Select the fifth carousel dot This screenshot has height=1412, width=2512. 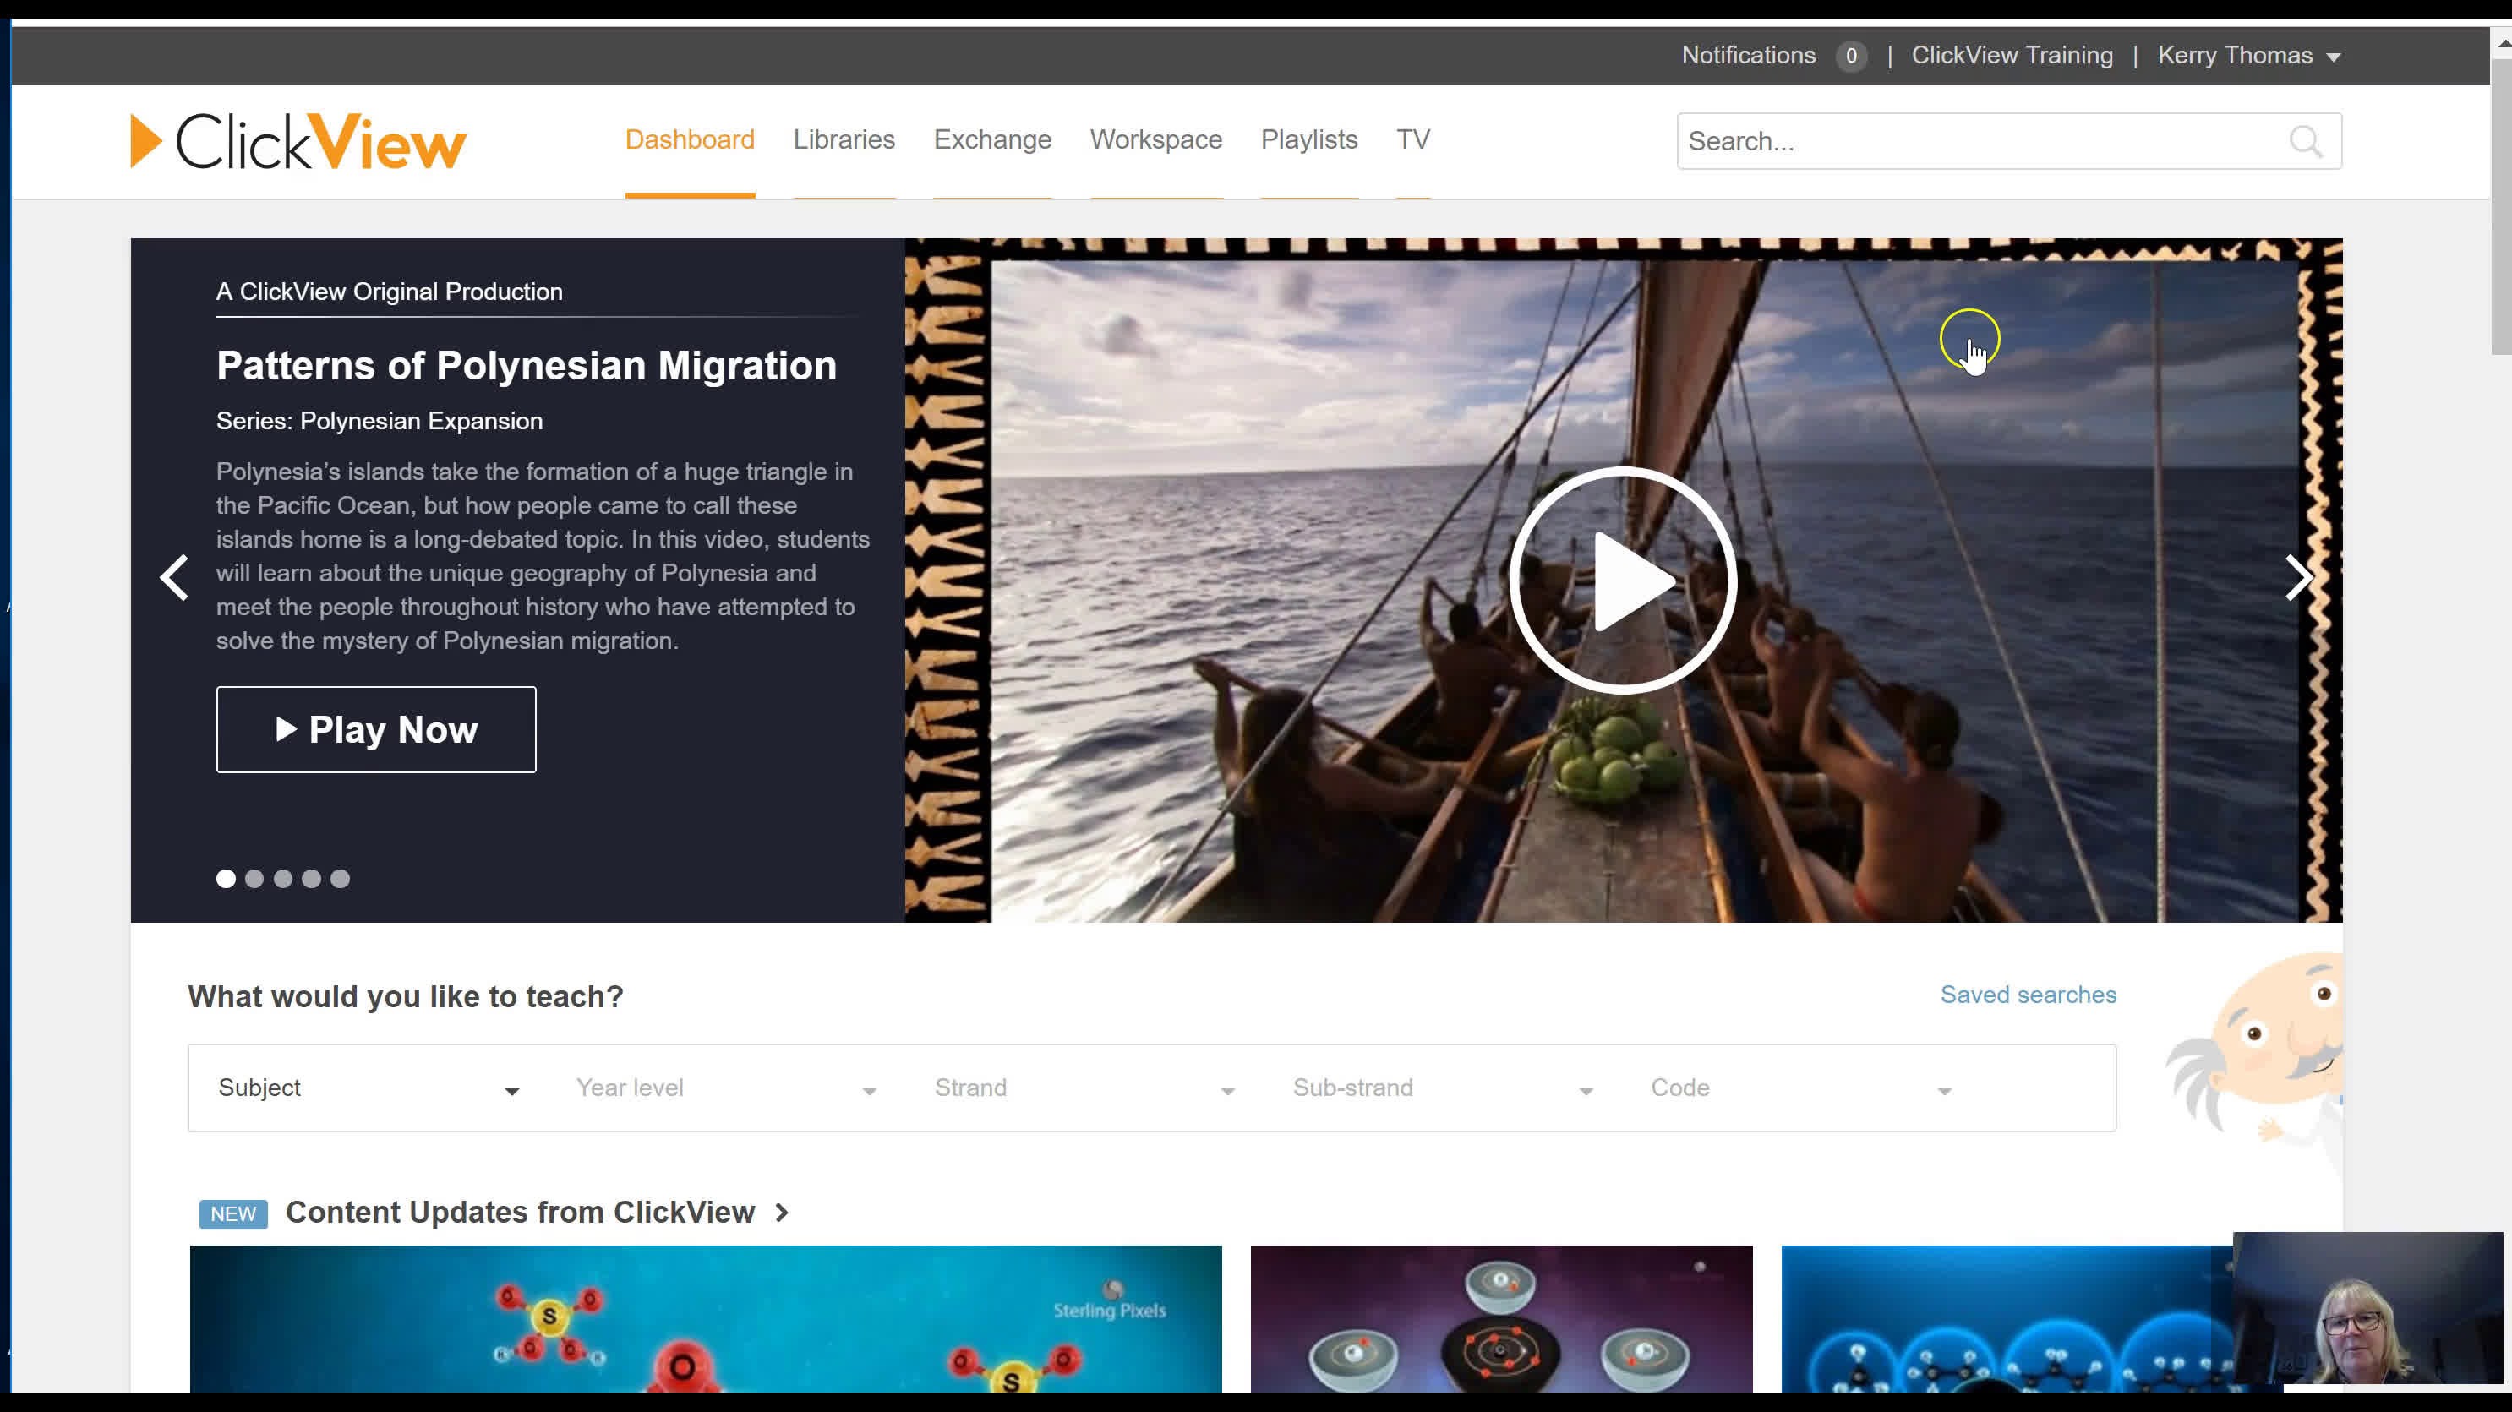click(x=339, y=879)
